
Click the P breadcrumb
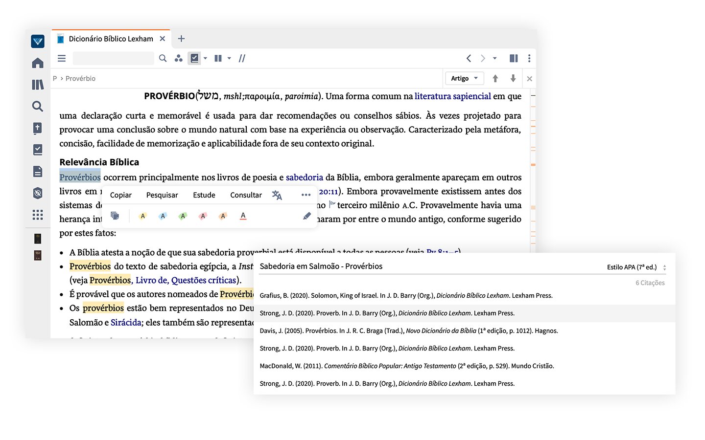(55, 78)
